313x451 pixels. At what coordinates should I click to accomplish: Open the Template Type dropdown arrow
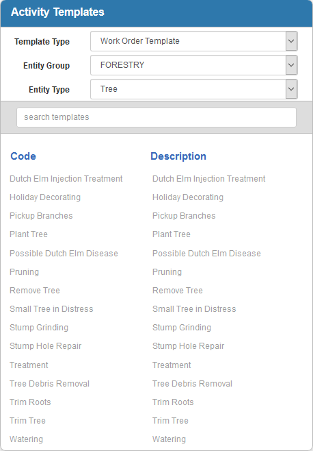point(291,41)
